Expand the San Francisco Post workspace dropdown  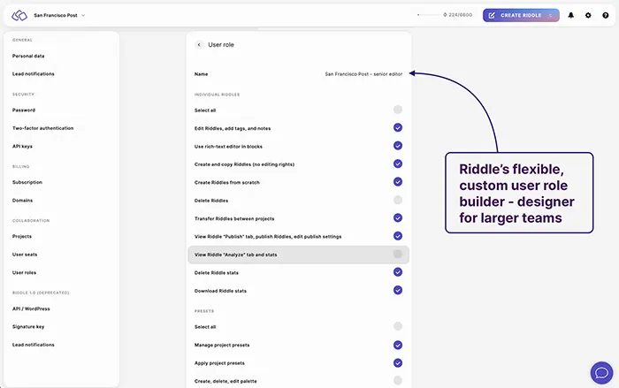[x=59, y=15]
